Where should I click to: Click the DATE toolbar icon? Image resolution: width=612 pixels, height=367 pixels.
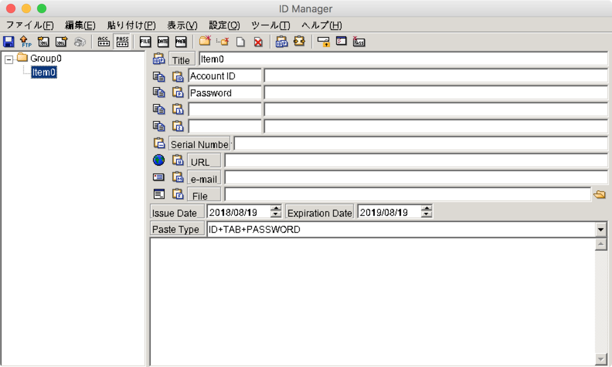[x=163, y=42]
